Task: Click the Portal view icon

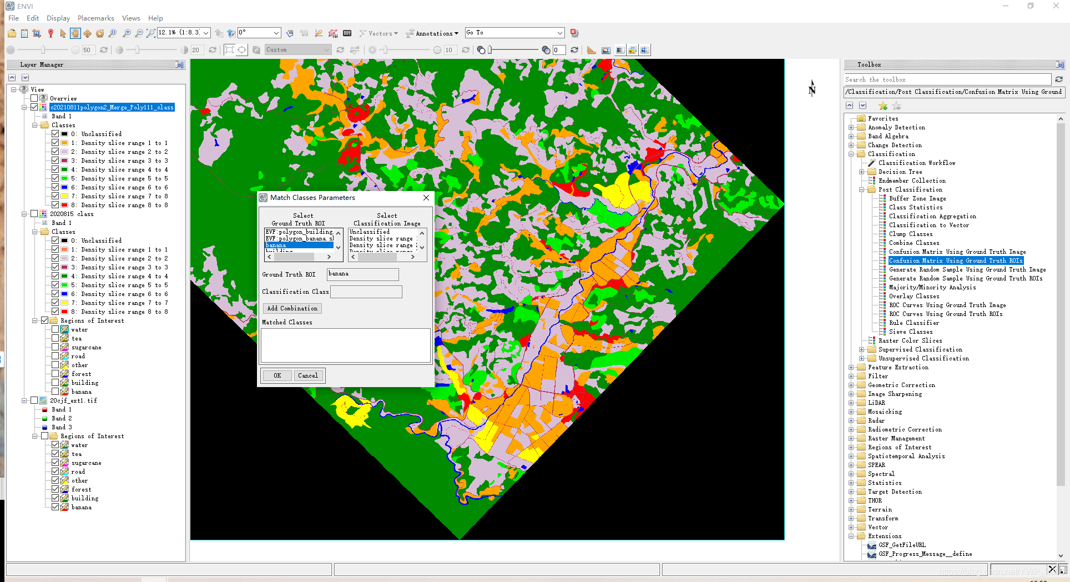Action: click(x=606, y=50)
